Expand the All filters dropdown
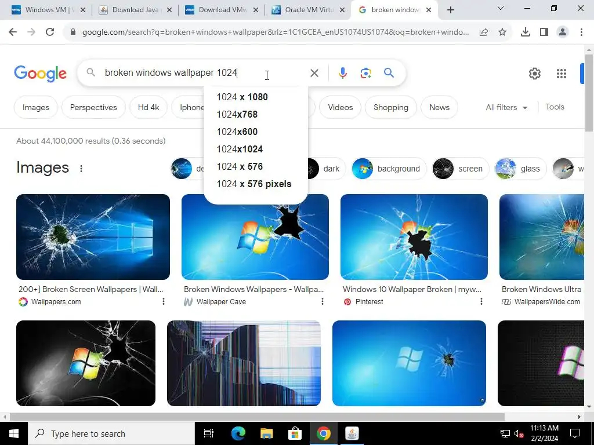This screenshot has height=445, width=594. point(506,107)
